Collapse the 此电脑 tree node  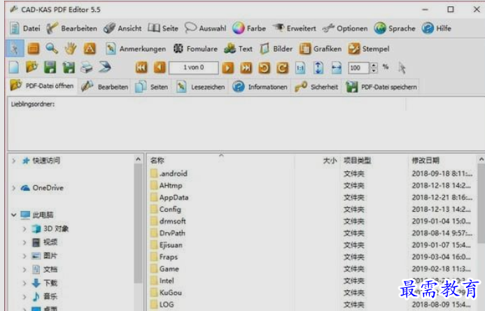pyautogui.click(x=13, y=215)
